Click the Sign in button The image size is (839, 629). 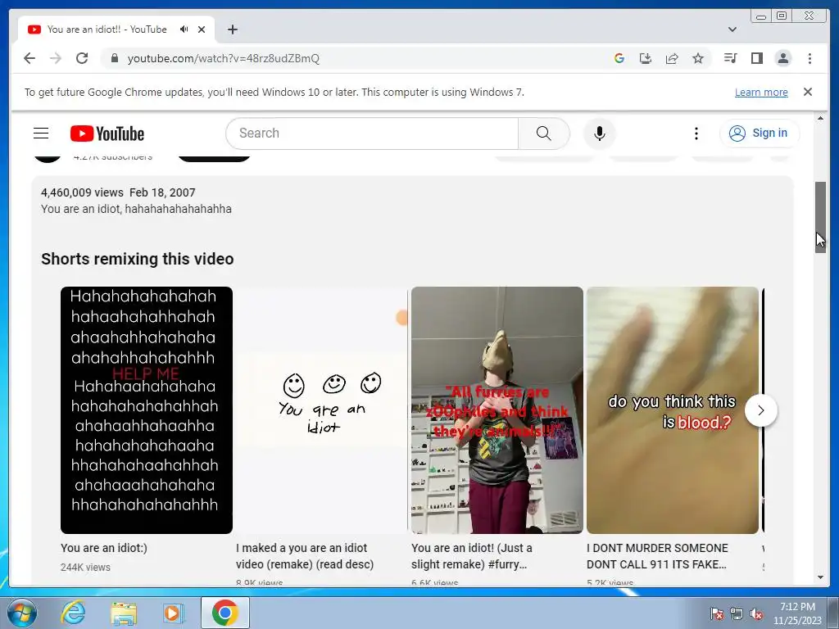click(x=760, y=133)
